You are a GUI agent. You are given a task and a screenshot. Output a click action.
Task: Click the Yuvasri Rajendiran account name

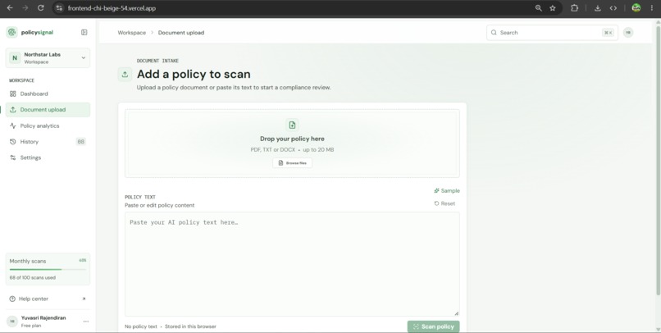coord(43,317)
